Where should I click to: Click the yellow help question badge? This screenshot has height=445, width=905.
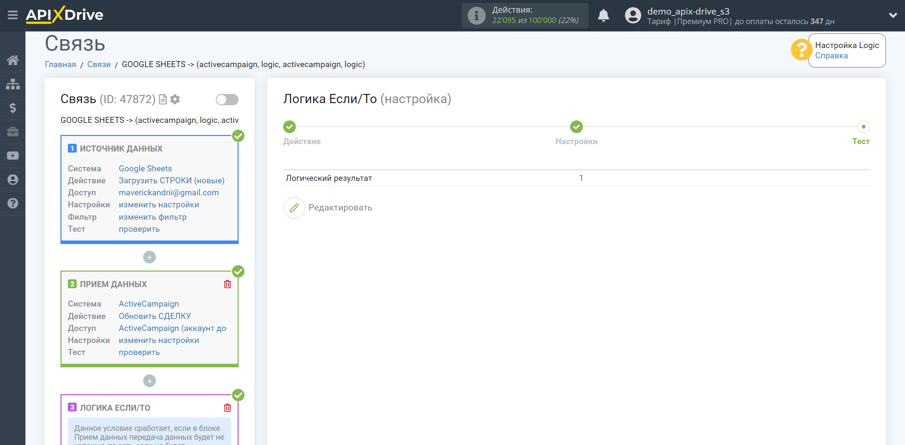[801, 50]
